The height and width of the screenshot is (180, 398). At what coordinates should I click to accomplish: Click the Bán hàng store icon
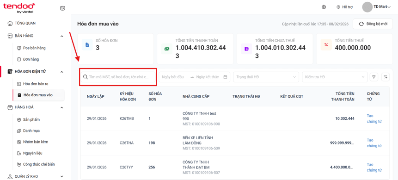pos(10,36)
